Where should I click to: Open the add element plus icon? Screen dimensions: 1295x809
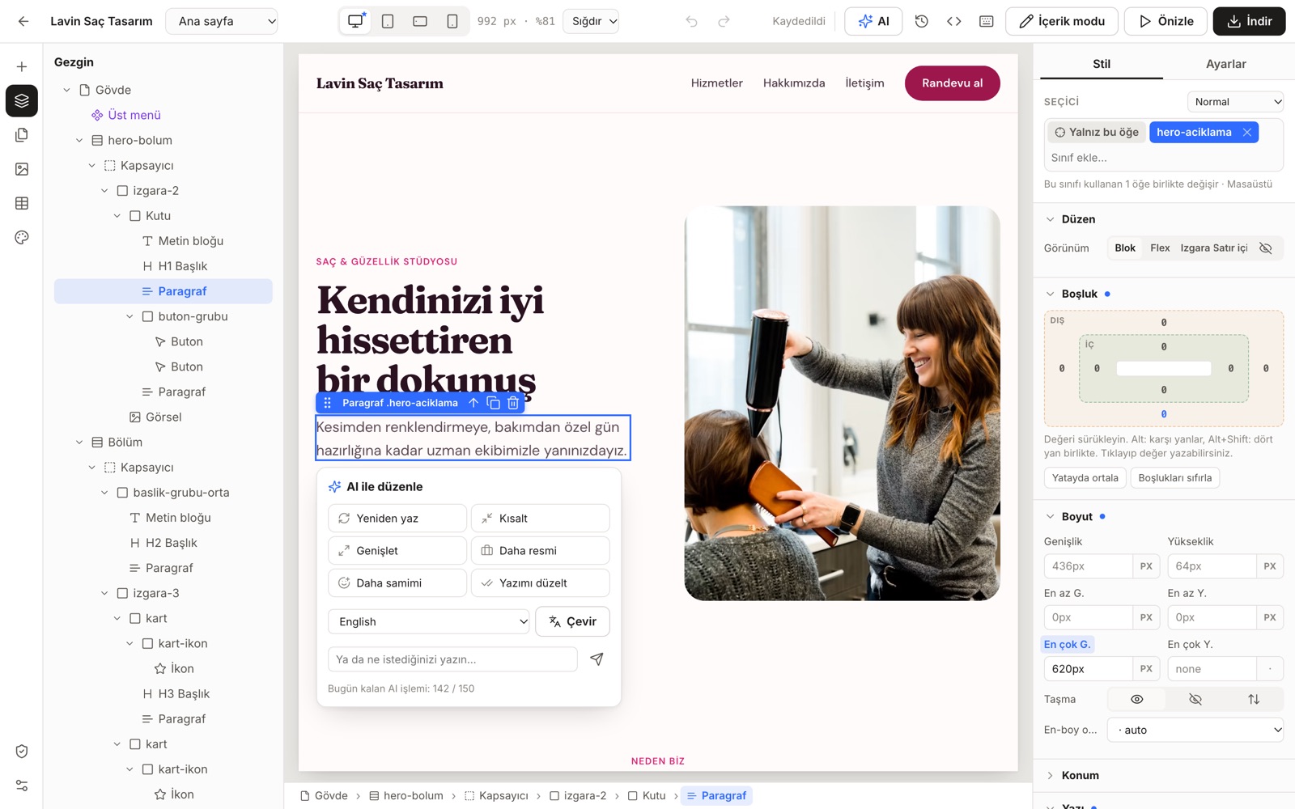coord(22,66)
